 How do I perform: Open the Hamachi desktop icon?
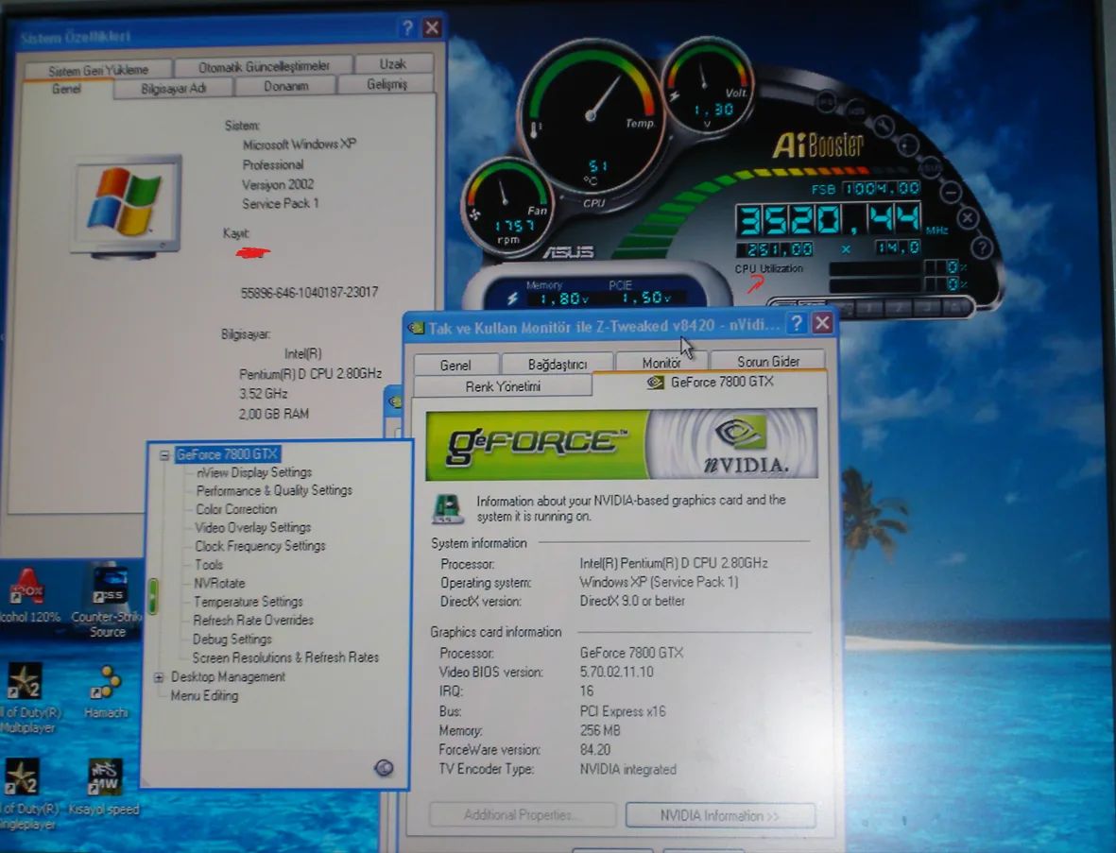click(106, 691)
